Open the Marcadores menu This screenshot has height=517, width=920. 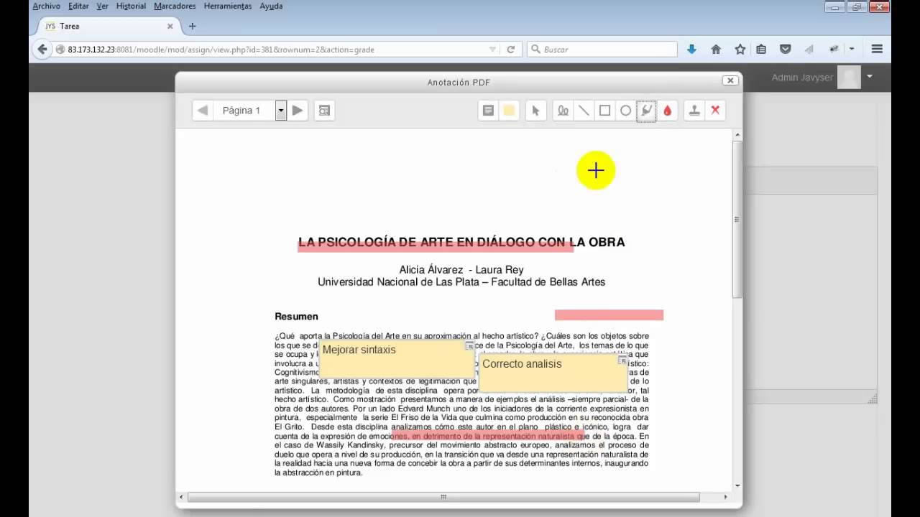click(x=175, y=6)
